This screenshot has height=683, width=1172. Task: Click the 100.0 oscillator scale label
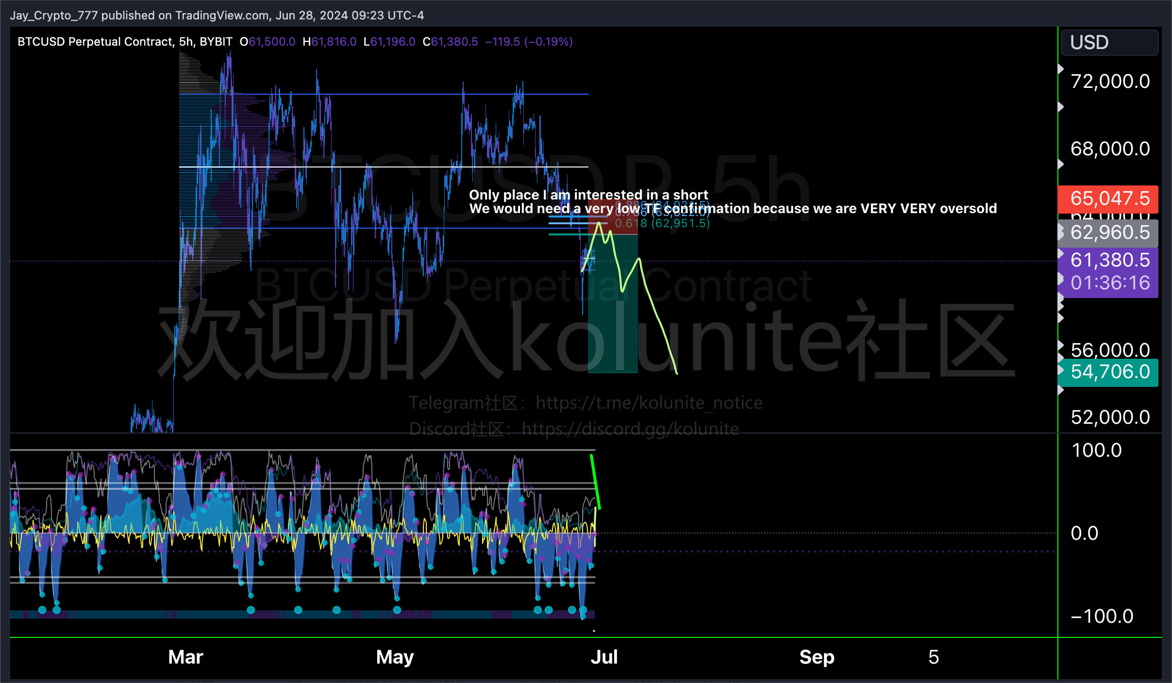(1097, 450)
